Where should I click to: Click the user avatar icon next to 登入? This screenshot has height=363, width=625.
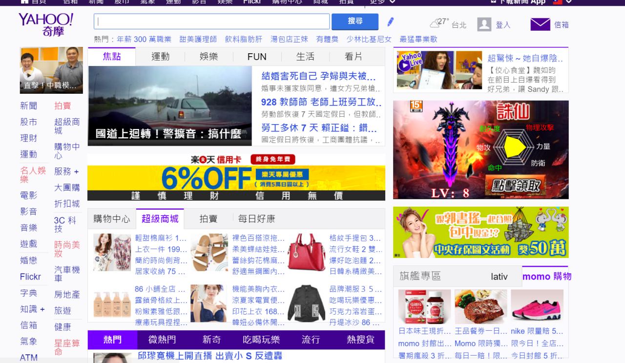click(484, 24)
